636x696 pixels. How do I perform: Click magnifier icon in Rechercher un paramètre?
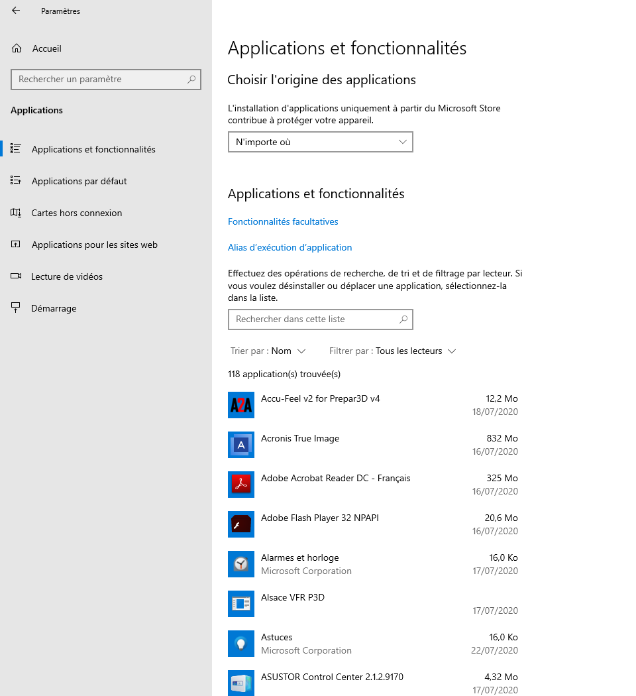click(x=191, y=80)
